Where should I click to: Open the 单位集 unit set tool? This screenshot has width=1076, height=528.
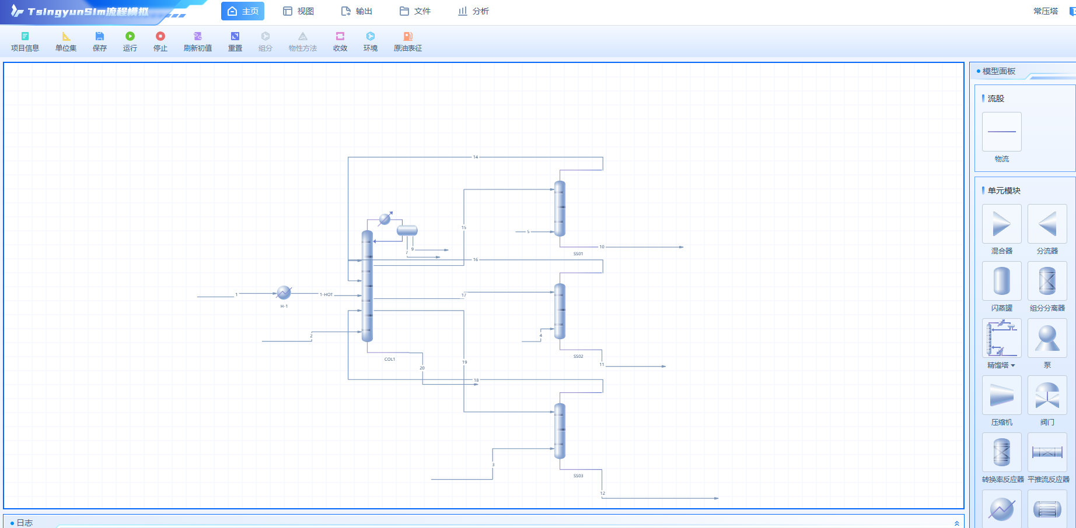tap(66, 42)
